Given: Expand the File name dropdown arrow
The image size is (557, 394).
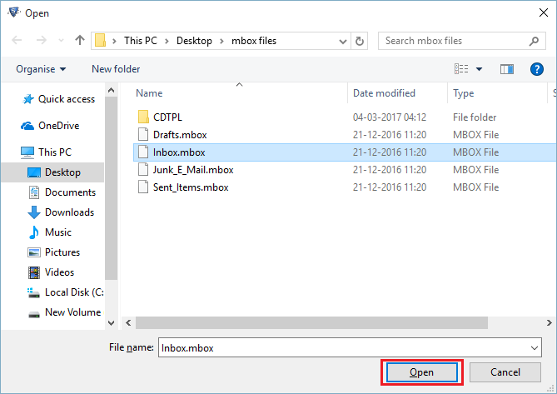Looking at the screenshot, I should [x=535, y=348].
